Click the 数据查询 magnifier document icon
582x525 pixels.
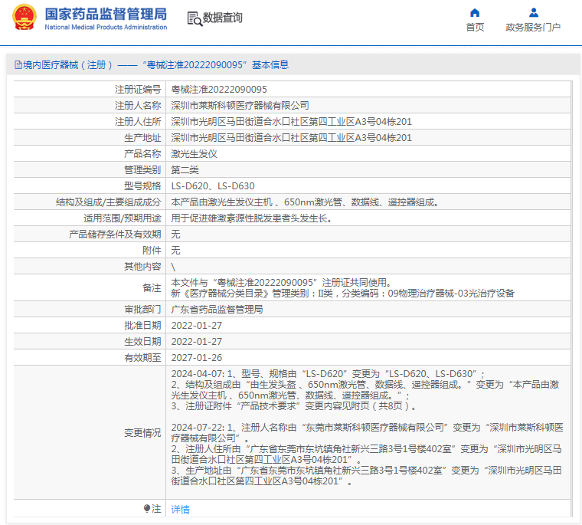194,18
